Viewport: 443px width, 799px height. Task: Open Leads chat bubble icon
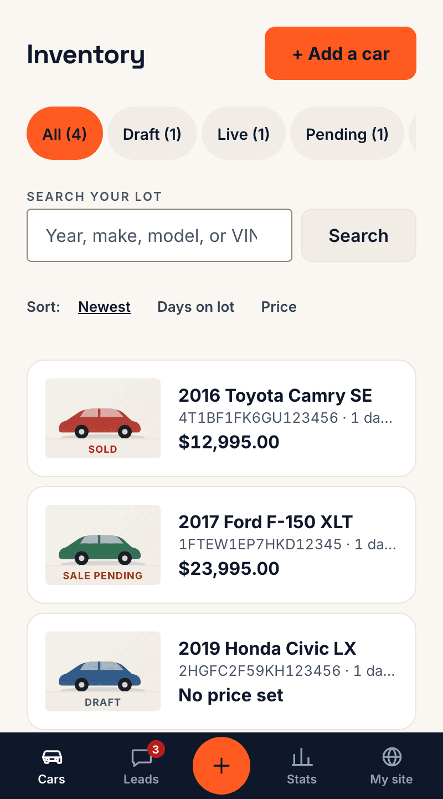141,757
